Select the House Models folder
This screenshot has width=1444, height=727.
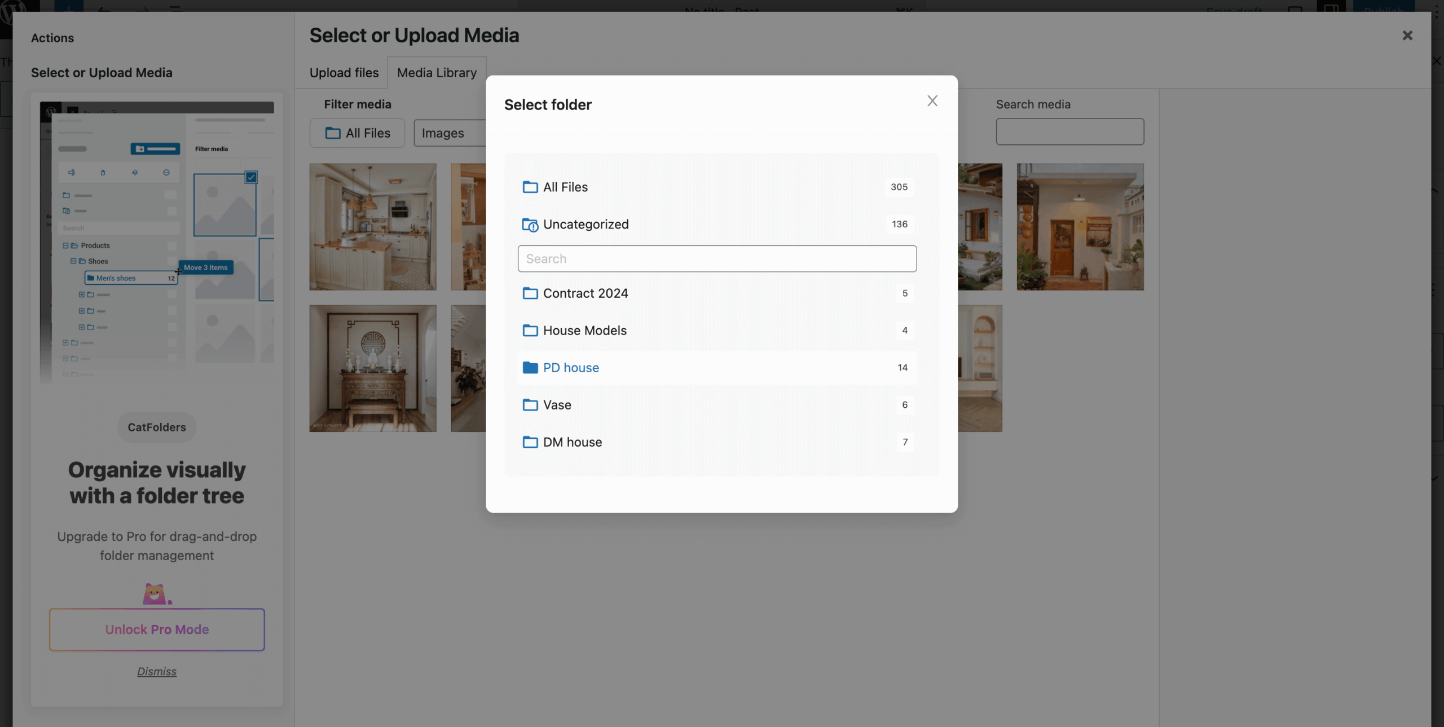717,330
